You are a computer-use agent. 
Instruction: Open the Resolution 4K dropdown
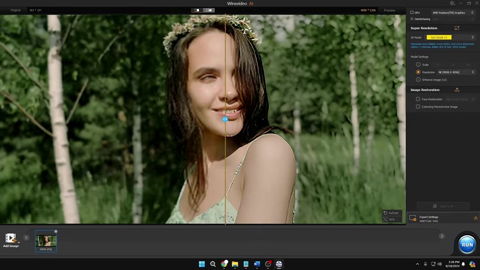(x=456, y=72)
